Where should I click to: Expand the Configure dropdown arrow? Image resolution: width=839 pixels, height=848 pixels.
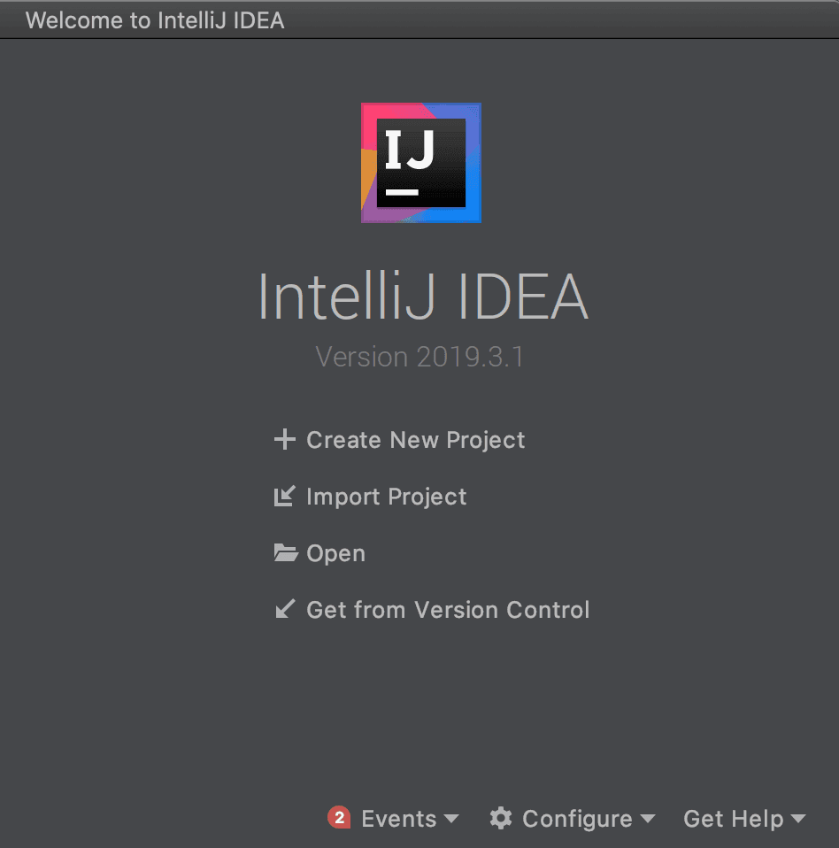tap(647, 820)
